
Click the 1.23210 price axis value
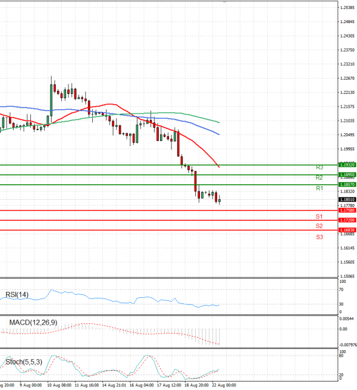pyautogui.click(x=347, y=64)
